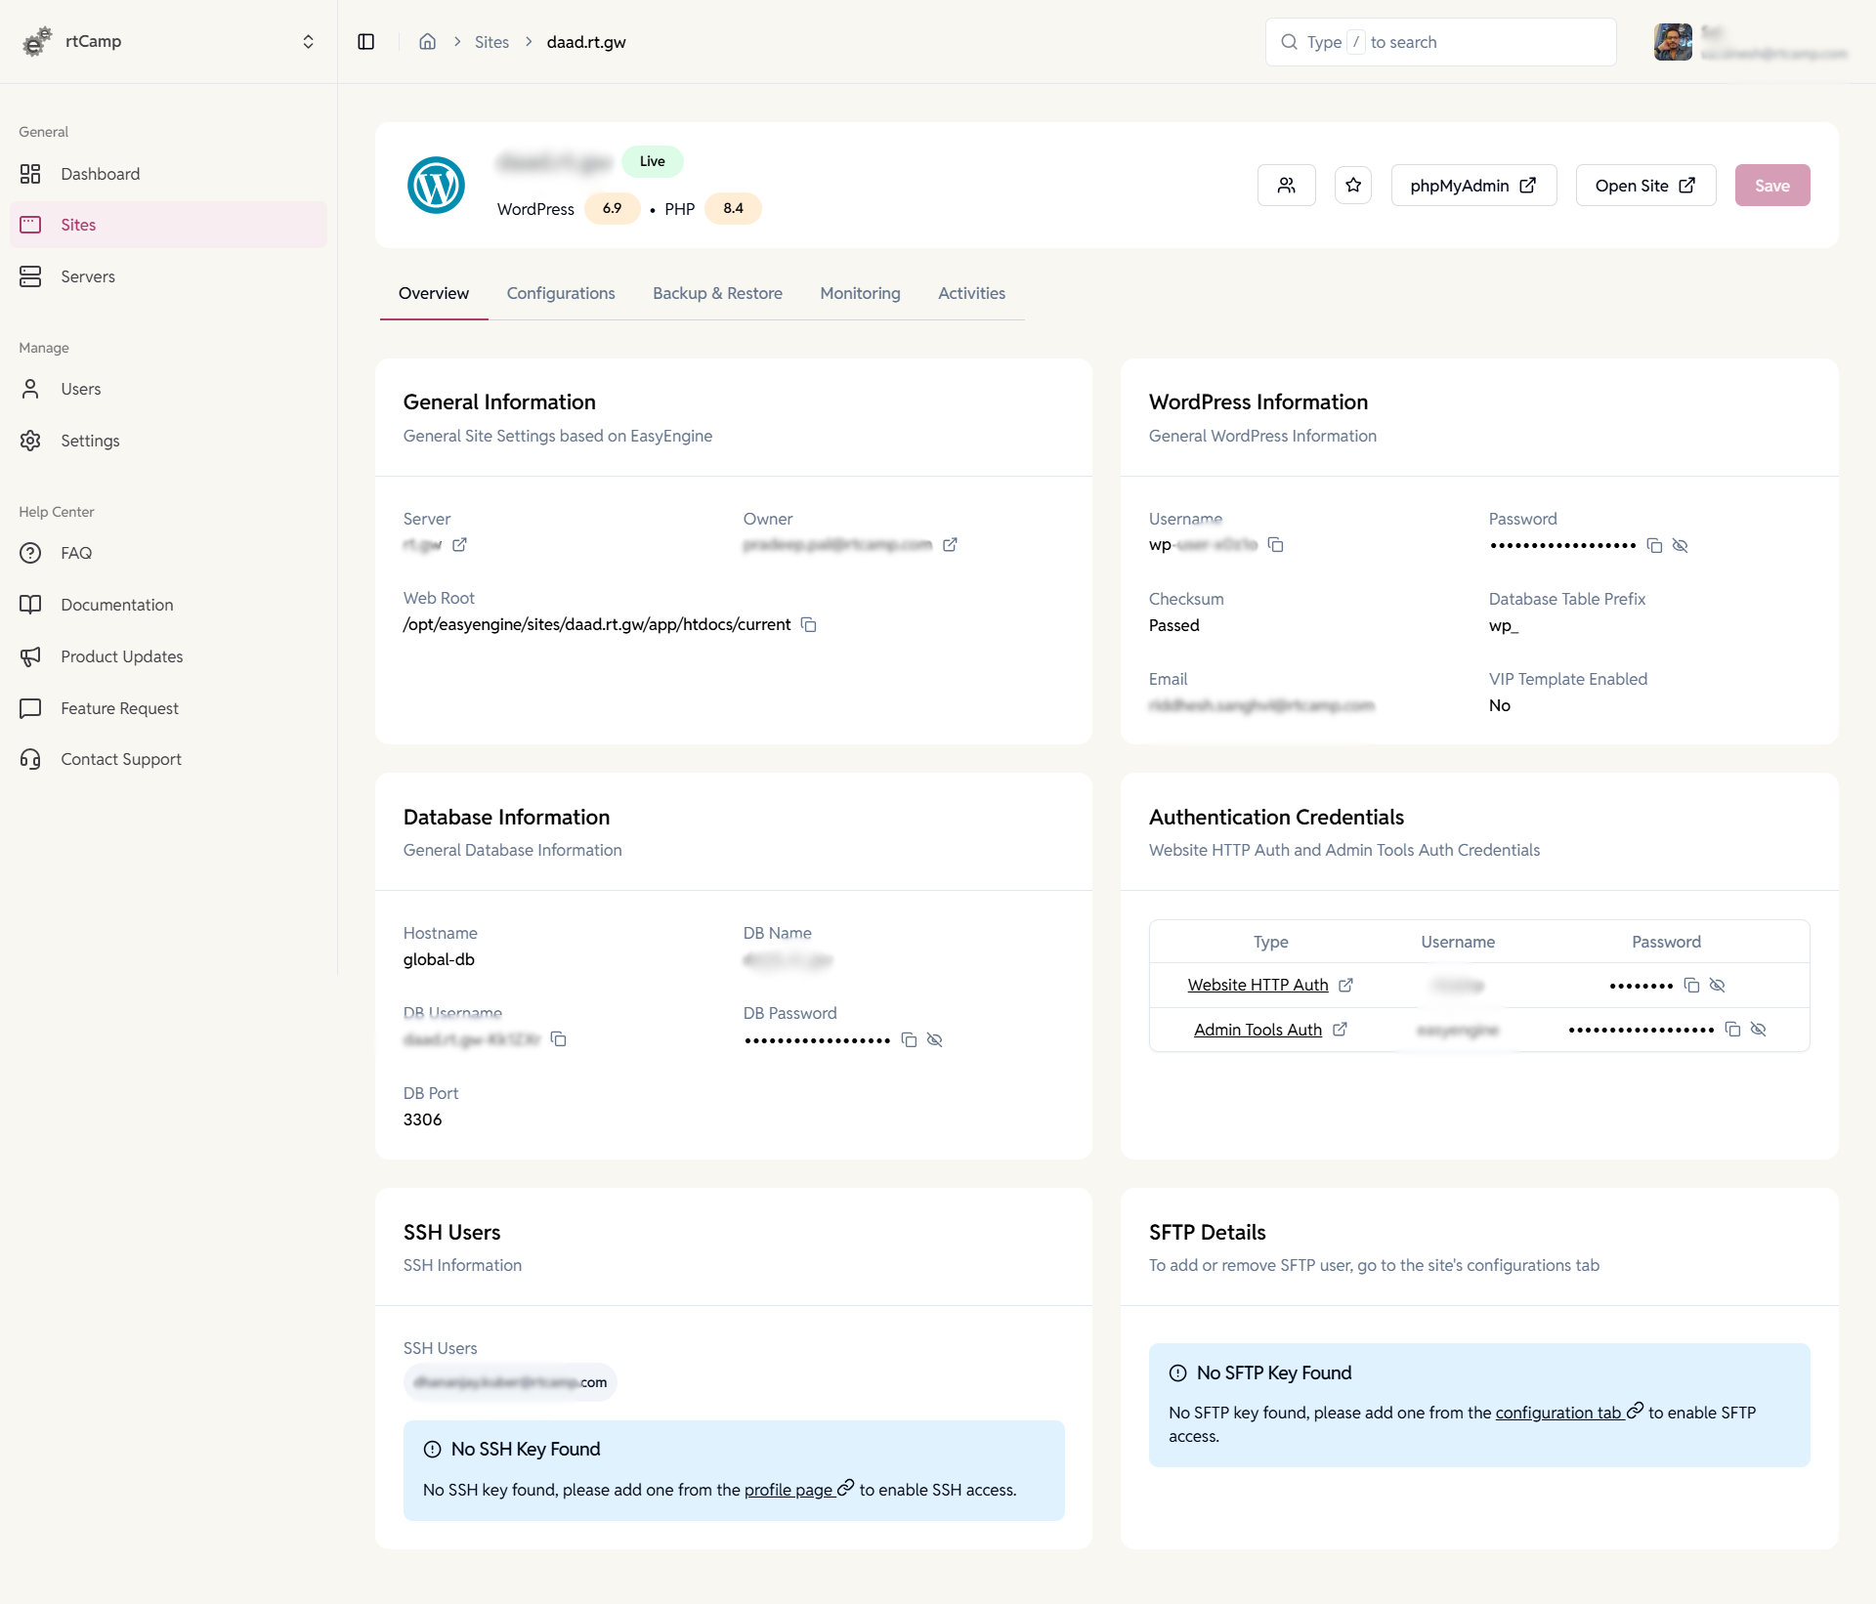The height and width of the screenshot is (1604, 1876).
Task: Collapse the sidebar panel
Action: (366, 42)
